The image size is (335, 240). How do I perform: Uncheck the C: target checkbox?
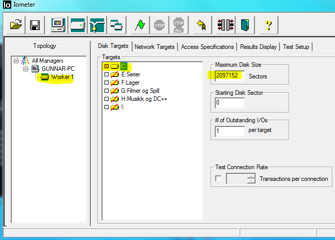click(107, 66)
